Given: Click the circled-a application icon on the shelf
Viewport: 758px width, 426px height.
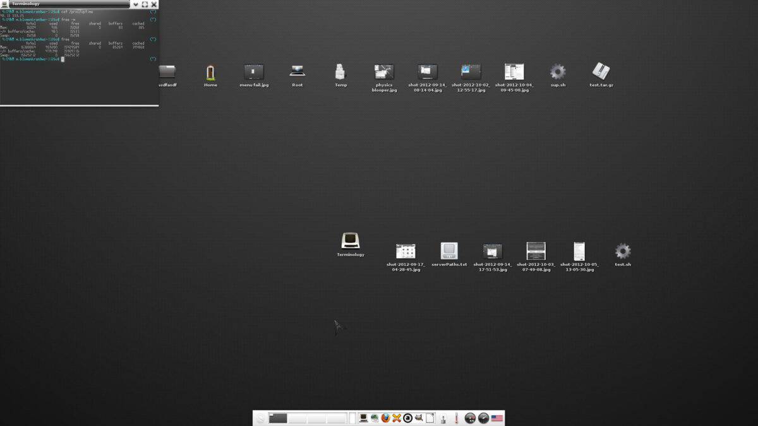Looking at the screenshot, I should tap(407, 417).
